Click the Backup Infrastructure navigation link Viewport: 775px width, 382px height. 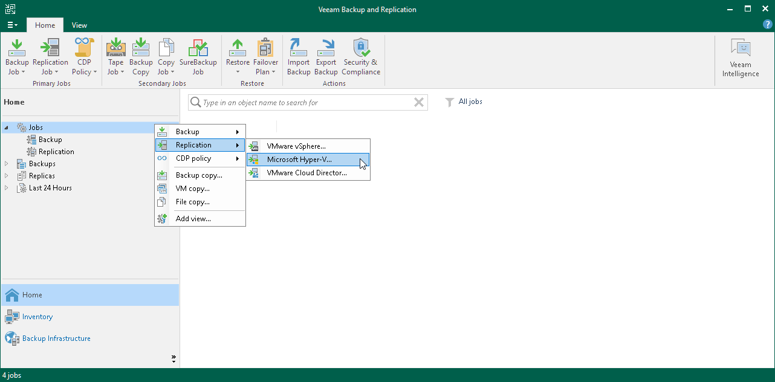[56, 338]
